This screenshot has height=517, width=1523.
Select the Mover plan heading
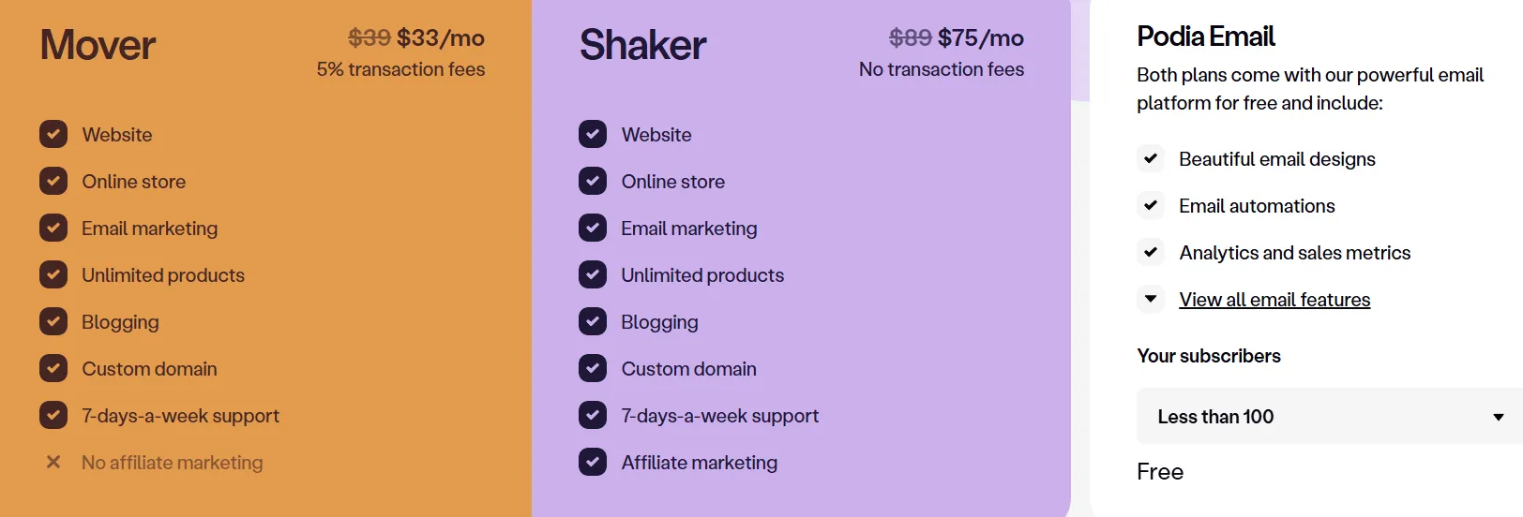(x=98, y=45)
